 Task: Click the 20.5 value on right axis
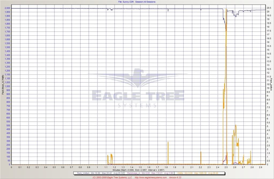tap(269, 8)
